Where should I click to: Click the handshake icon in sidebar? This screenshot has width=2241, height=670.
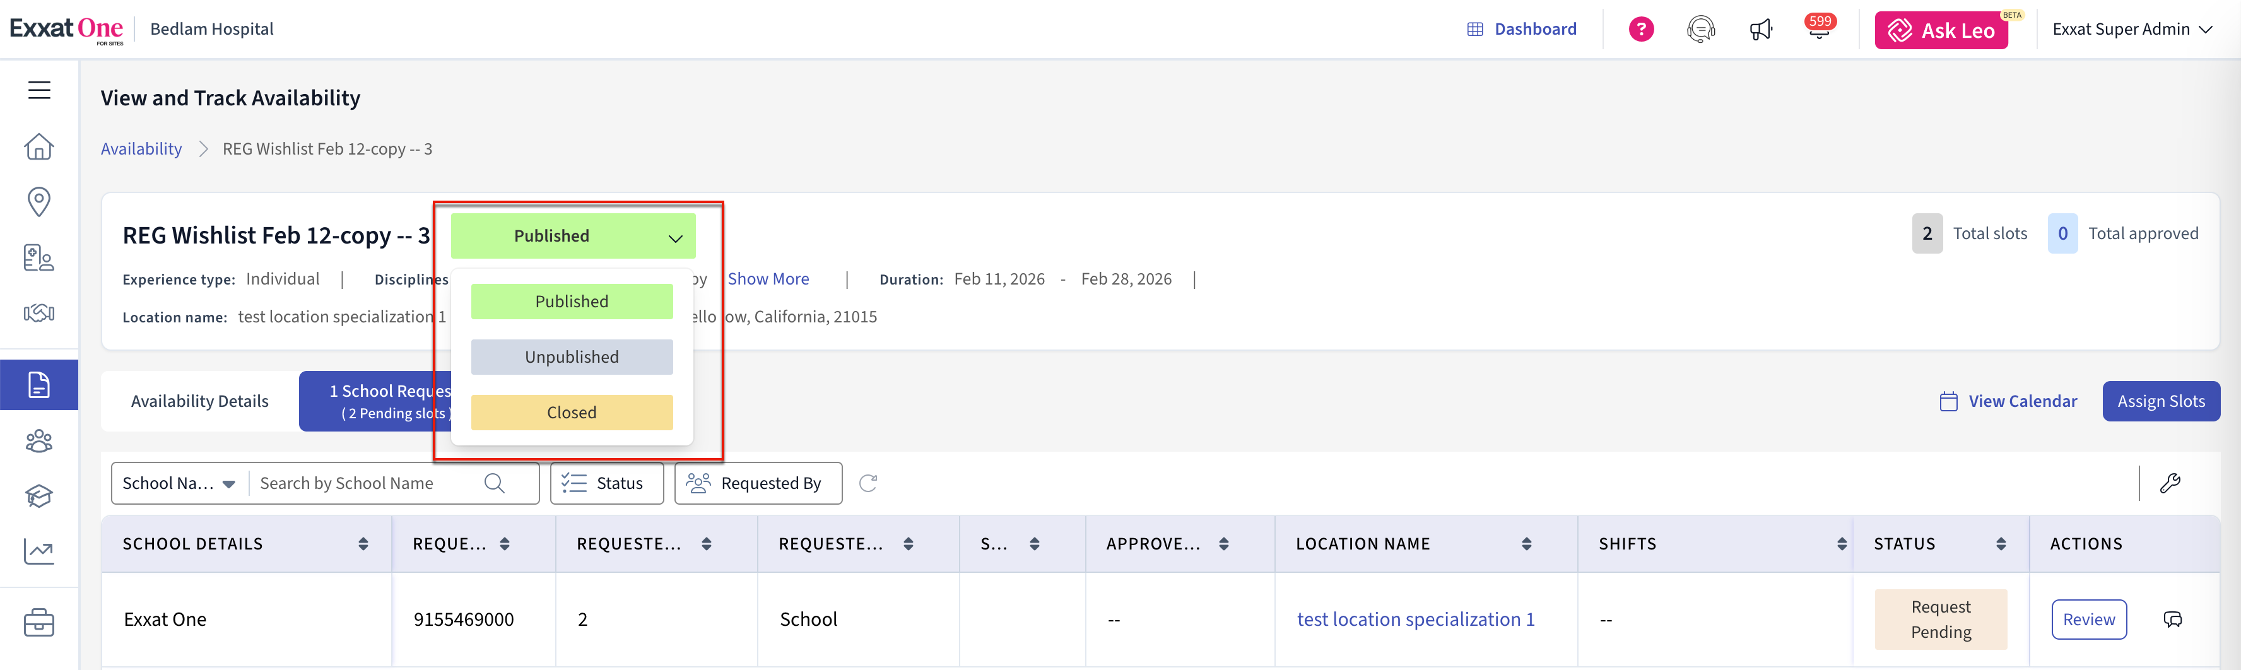click(x=39, y=314)
